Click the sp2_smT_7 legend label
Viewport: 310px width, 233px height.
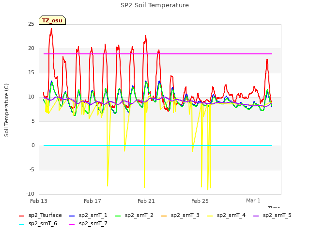(x=93, y=223)
